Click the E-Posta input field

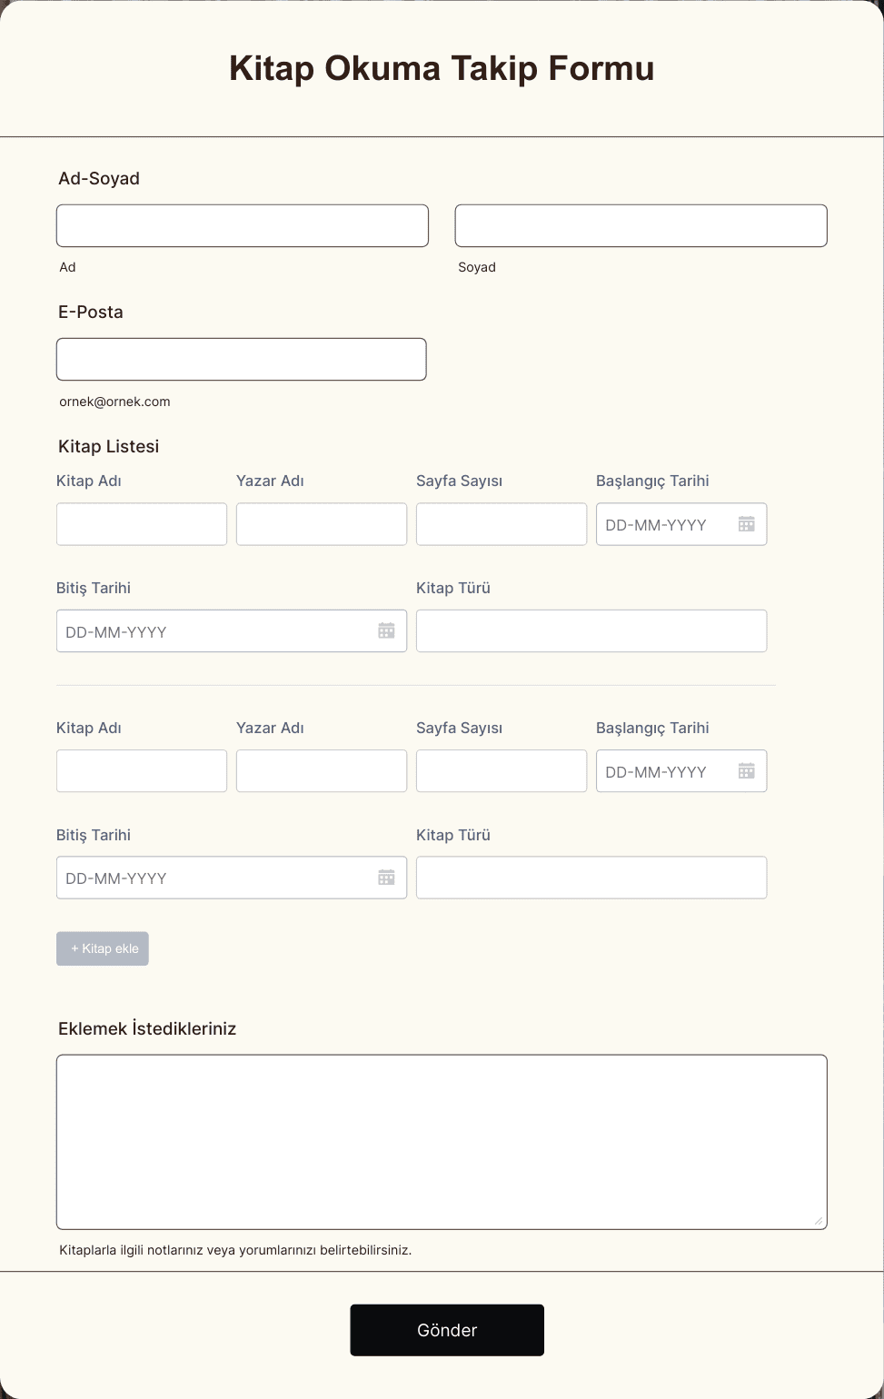[242, 359]
